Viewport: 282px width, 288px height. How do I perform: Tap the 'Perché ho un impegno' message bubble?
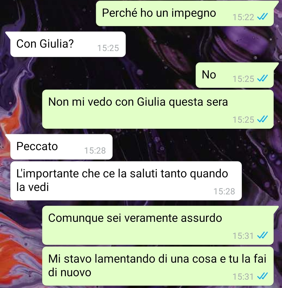pyautogui.click(x=185, y=13)
